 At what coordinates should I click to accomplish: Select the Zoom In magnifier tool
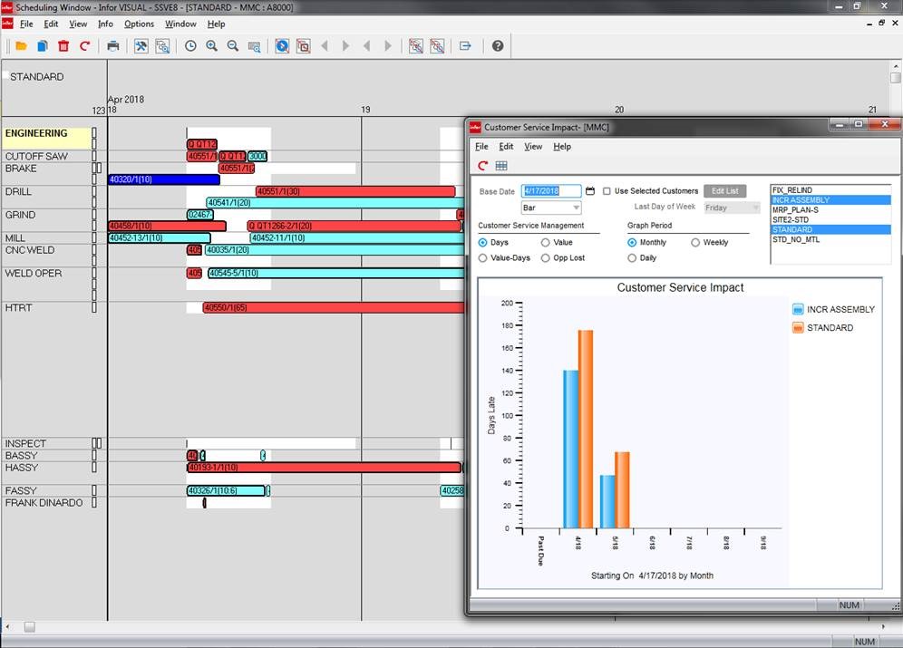[x=213, y=45]
